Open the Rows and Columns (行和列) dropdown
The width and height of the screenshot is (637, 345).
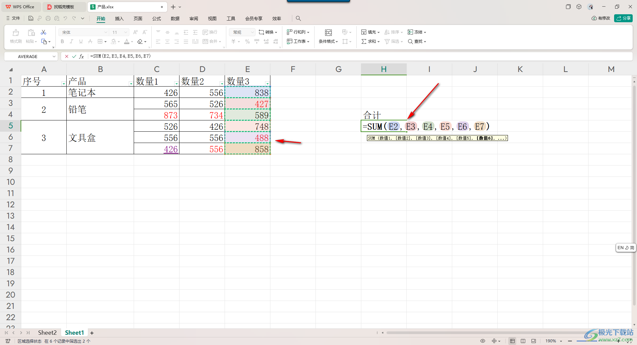pos(298,32)
